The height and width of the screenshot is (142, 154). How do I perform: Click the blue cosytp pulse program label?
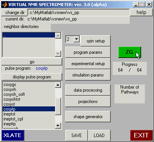point(42,68)
